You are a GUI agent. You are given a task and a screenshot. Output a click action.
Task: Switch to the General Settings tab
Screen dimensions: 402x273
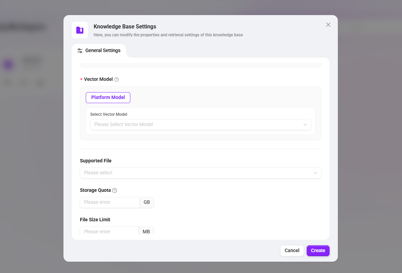99,50
